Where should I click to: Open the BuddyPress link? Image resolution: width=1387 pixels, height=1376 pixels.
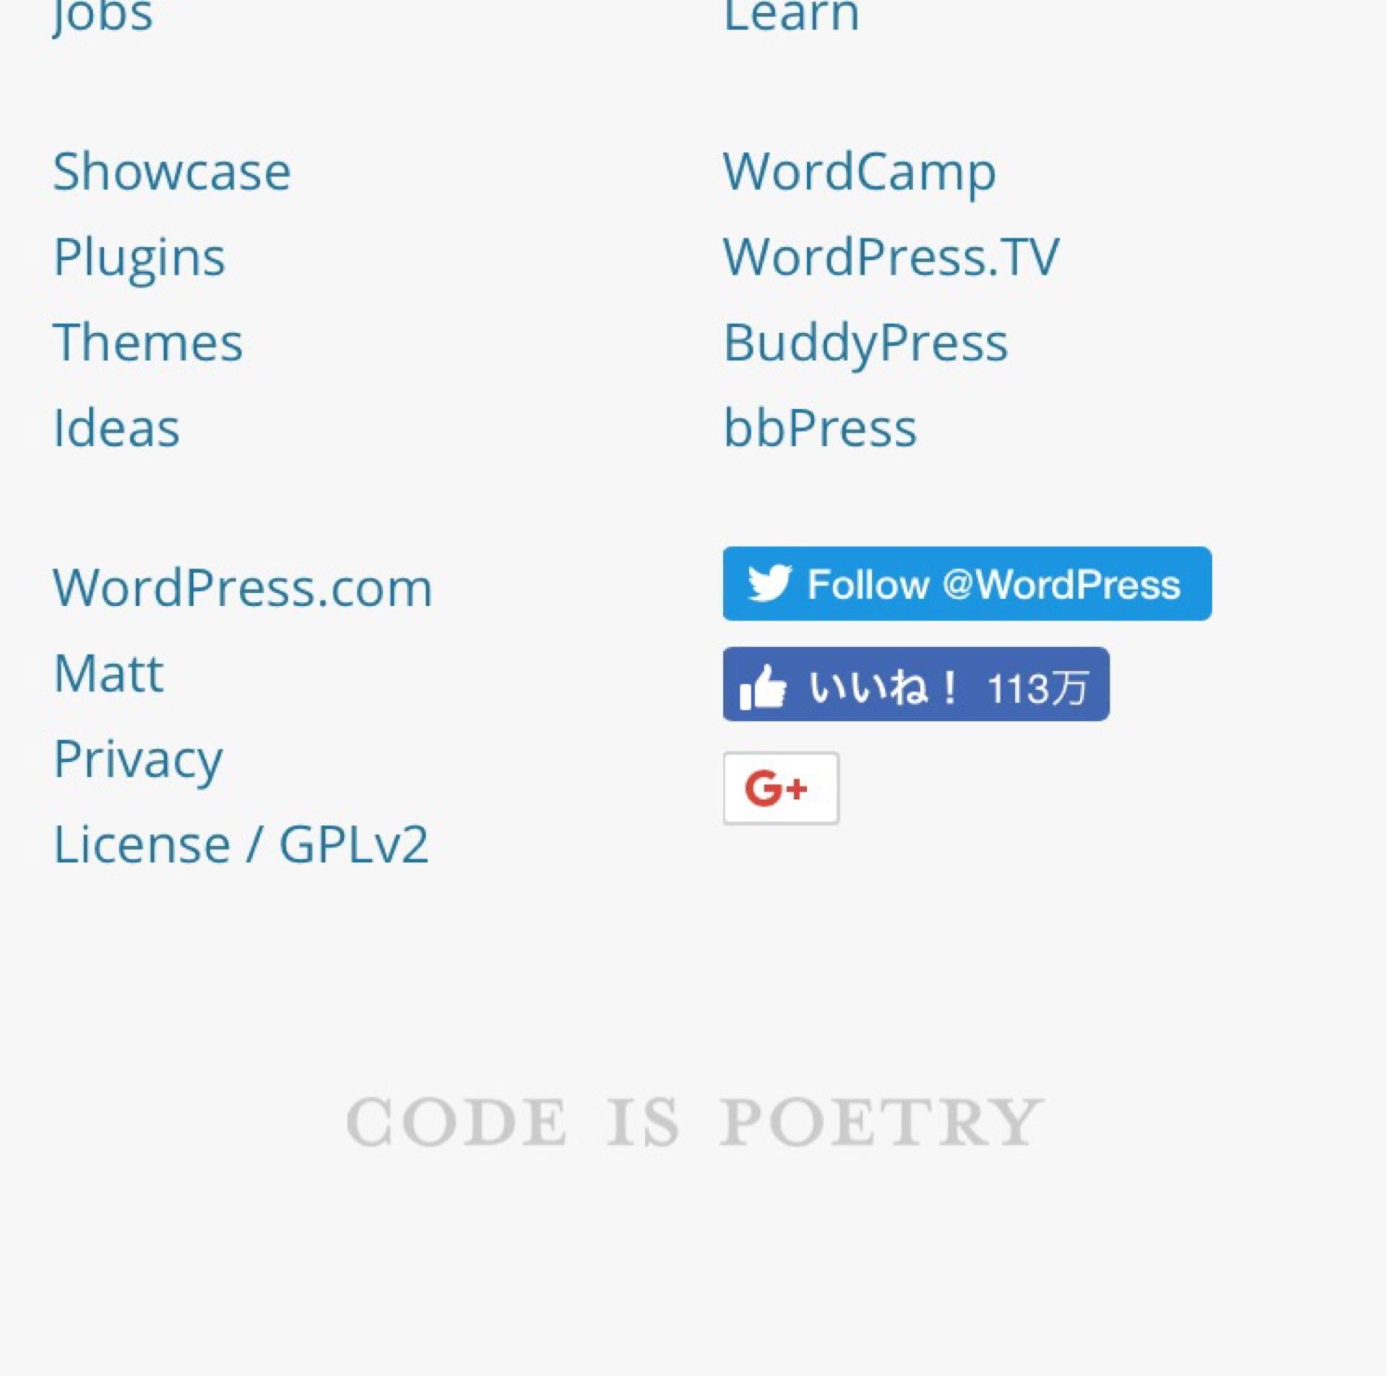pyautogui.click(x=865, y=344)
